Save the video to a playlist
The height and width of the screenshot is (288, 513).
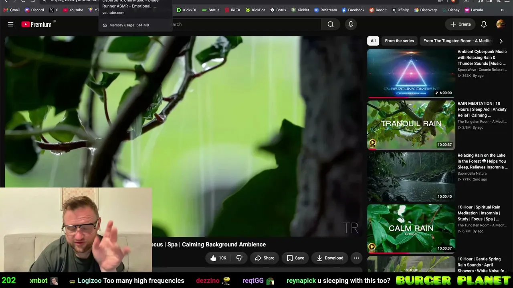point(295,258)
